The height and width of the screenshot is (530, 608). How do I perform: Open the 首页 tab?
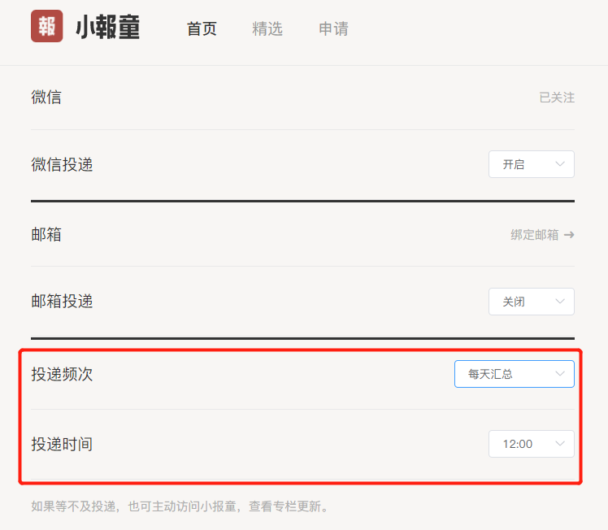tap(202, 28)
